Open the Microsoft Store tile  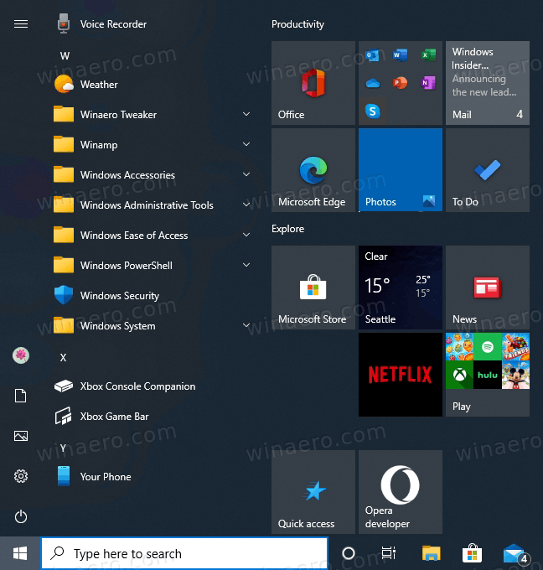point(313,288)
